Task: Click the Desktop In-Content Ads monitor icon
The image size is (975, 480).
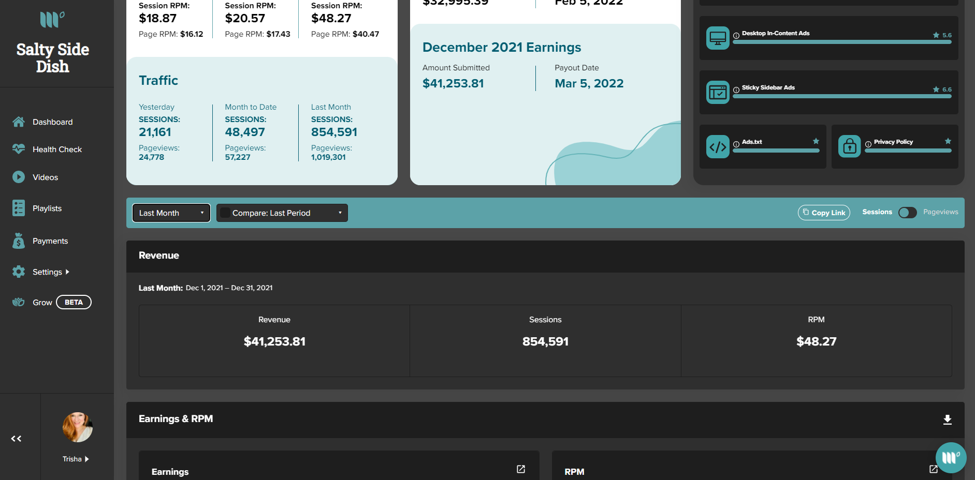Action: coord(718,38)
